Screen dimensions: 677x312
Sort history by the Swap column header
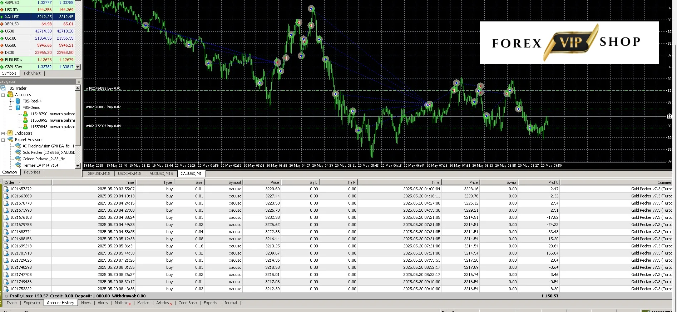[x=498, y=182]
